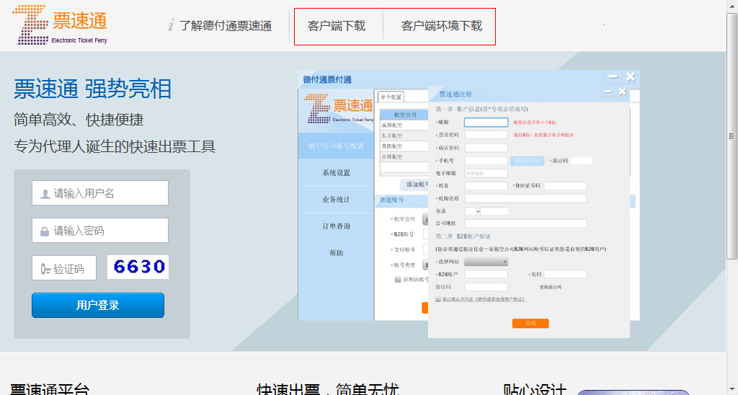Focus the 请输入密码 input field
738x395 pixels.
99,230
